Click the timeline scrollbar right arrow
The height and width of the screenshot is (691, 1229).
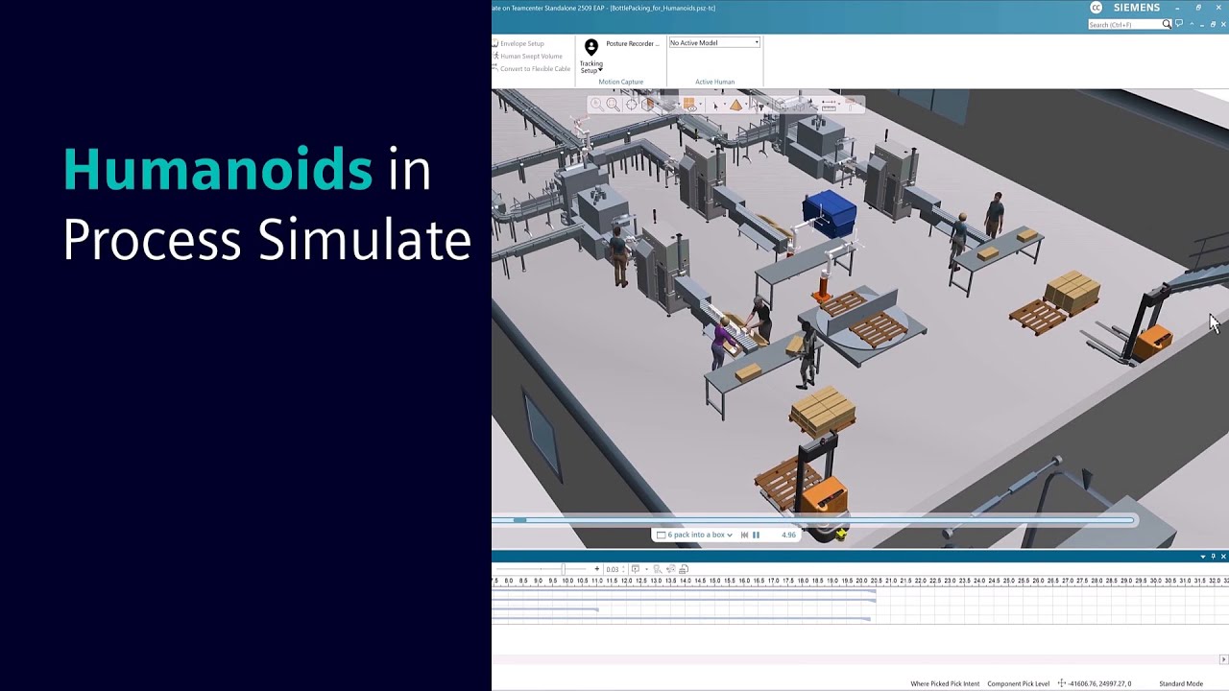click(1223, 659)
